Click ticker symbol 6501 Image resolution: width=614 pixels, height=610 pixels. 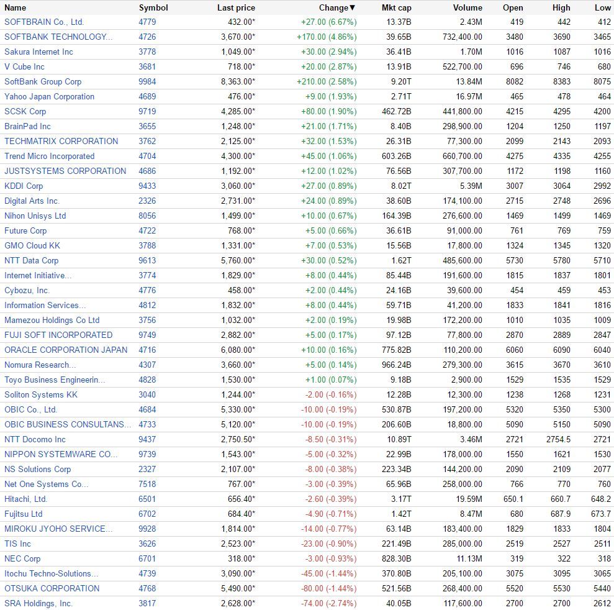(x=147, y=498)
